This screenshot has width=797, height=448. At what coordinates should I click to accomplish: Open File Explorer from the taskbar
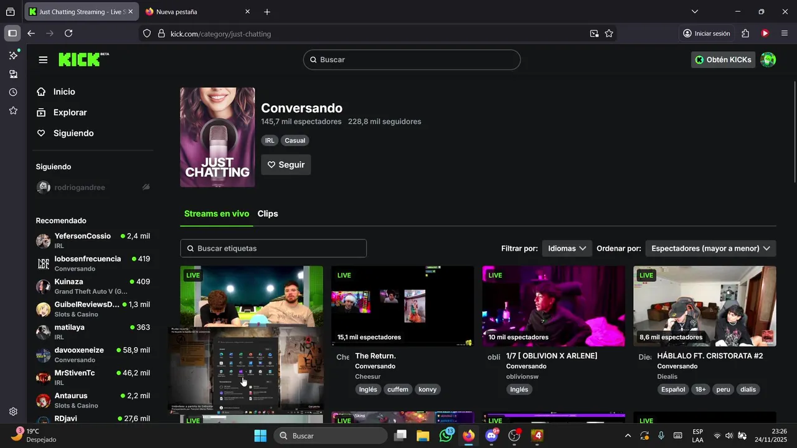click(423, 436)
